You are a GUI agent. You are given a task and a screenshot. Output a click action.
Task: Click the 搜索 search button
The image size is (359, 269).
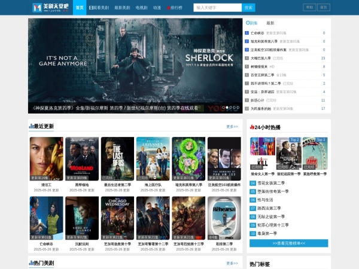click(248, 8)
